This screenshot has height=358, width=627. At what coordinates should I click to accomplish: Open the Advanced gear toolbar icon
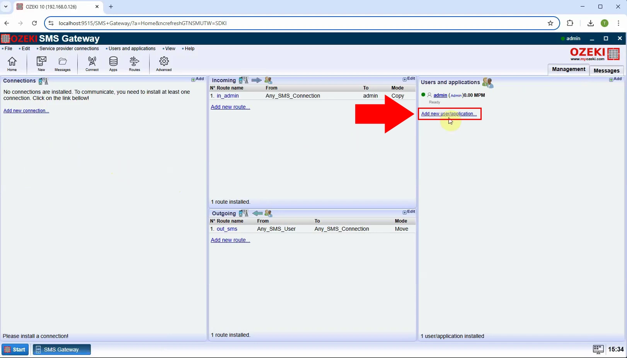(164, 64)
